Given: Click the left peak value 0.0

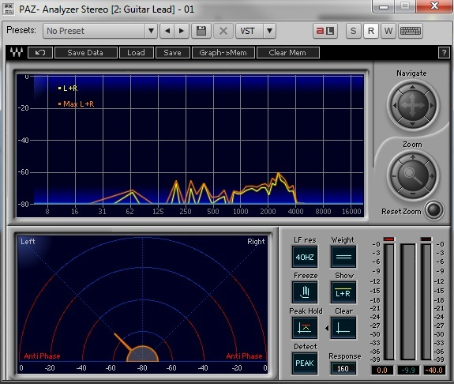Looking at the screenshot, I should (382, 370).
